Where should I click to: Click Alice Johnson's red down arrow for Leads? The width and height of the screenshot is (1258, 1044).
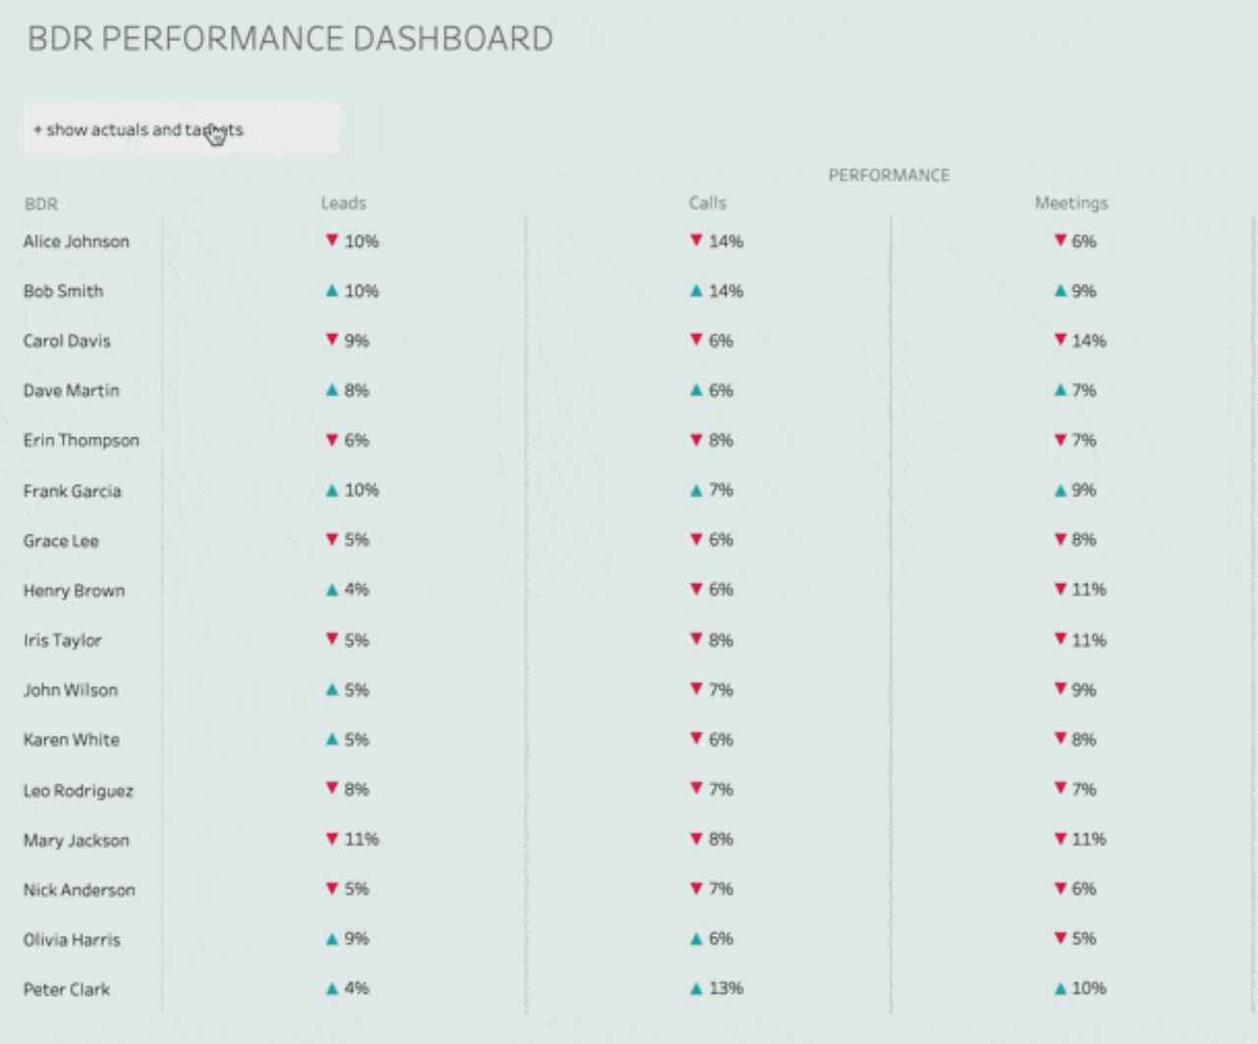coord(332,240)
